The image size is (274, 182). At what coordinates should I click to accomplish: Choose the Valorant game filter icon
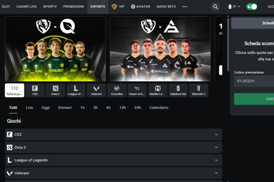[x=96, y=90]
